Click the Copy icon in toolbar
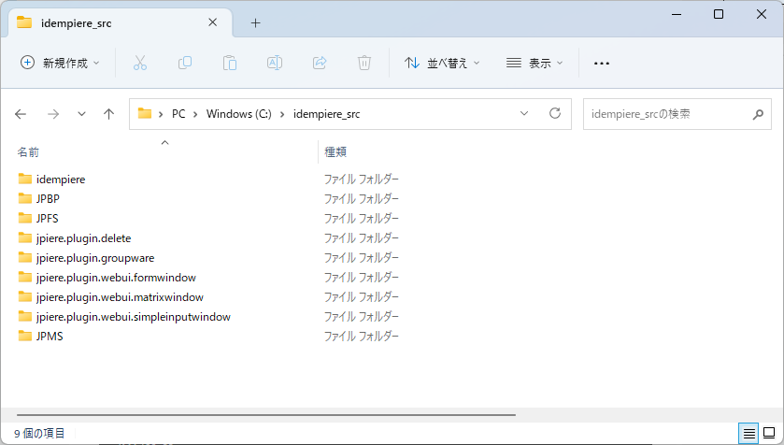This screenshot has height=445, width=784. pos(185,63)
